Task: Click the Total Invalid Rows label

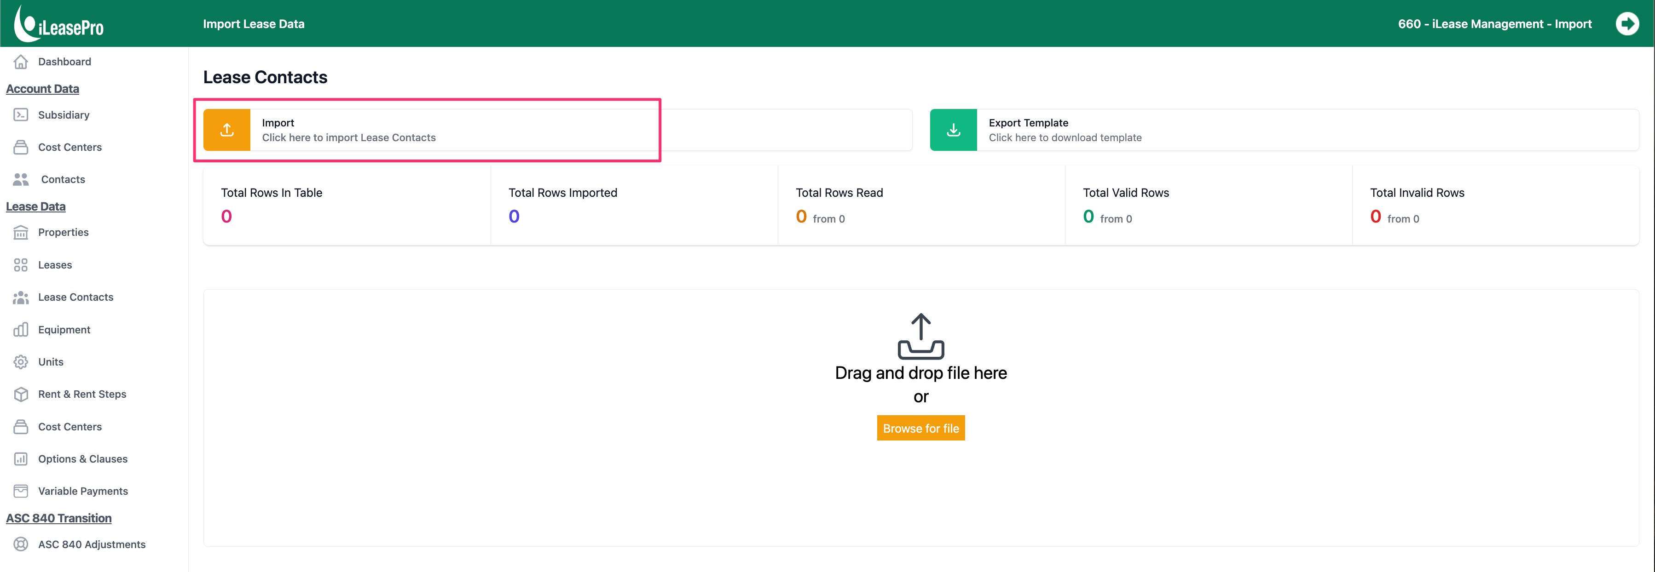Action: point(1417,193)
